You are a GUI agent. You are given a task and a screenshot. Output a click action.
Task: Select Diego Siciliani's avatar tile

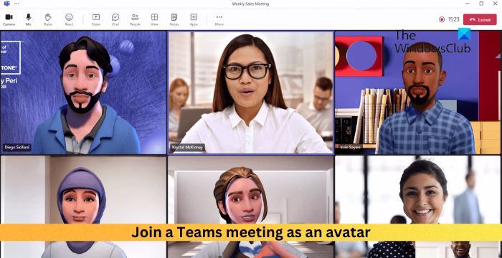coord(84,92)
